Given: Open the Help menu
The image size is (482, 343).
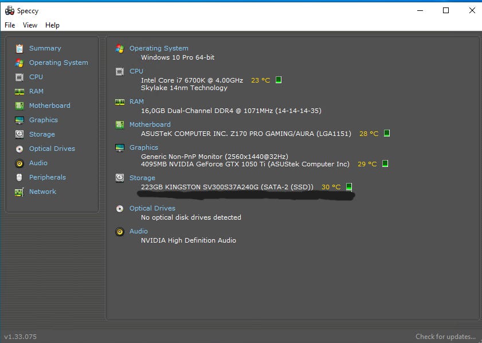Looking at the screenshot, I should tap(52, 25).
